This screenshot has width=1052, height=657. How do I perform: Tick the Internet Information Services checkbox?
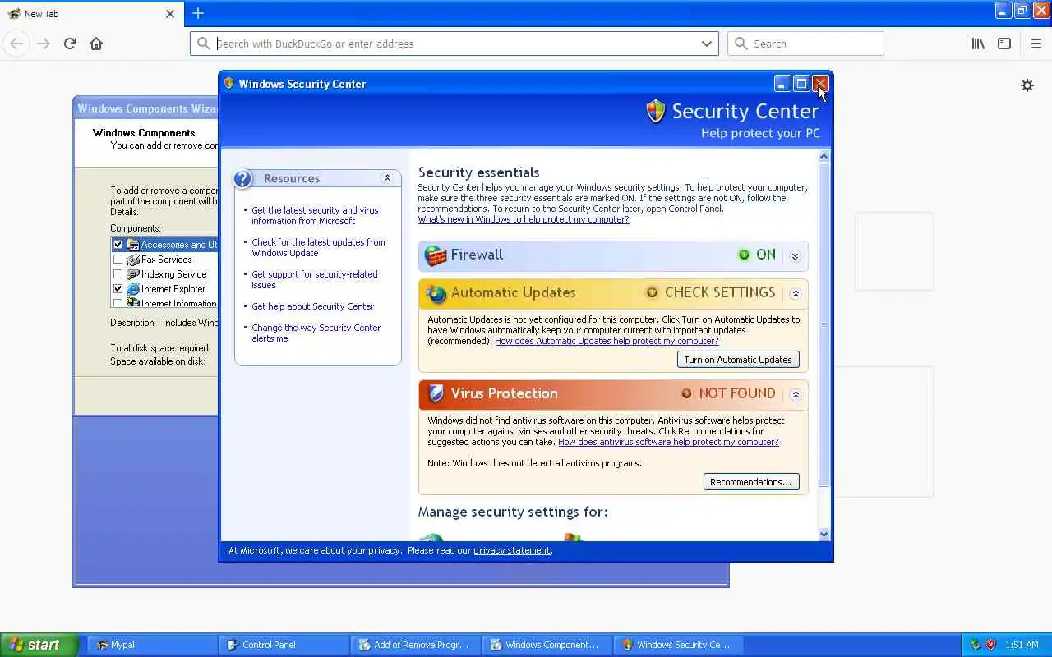(118, 303)
